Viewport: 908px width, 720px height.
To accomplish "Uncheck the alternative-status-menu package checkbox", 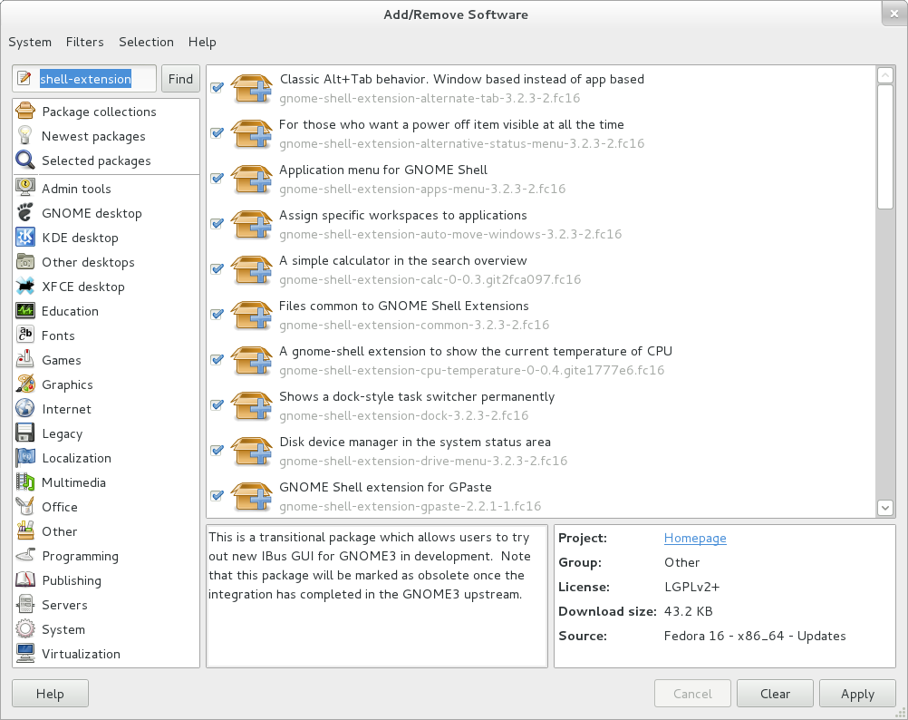I will (x=217, y=132).
